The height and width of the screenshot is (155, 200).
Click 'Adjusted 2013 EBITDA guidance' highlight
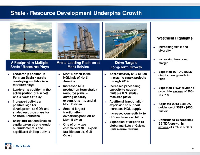tap(175, 107)
